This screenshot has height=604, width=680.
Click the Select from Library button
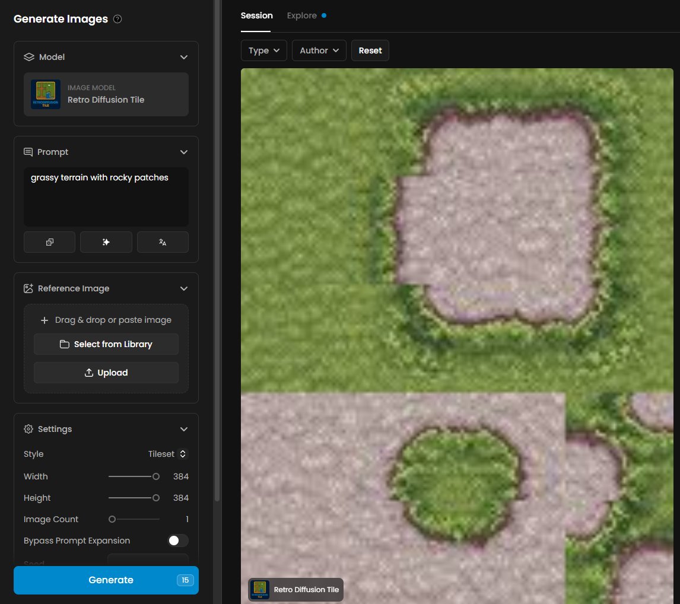(106, 344)
